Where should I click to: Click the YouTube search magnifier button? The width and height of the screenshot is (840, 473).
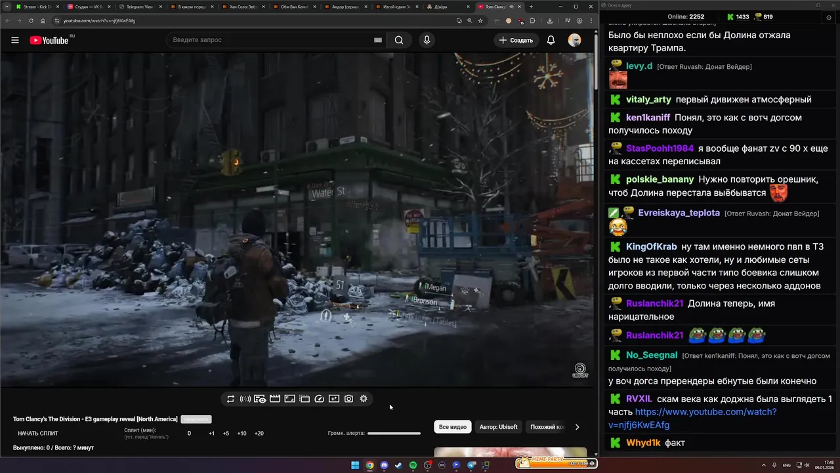tap(398, 40)
